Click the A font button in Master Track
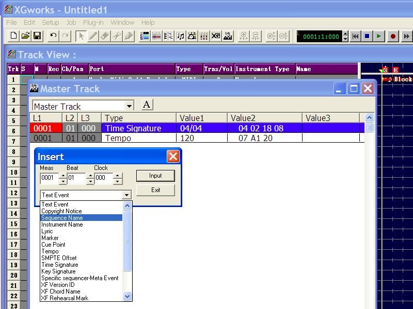 coord(147,105)
